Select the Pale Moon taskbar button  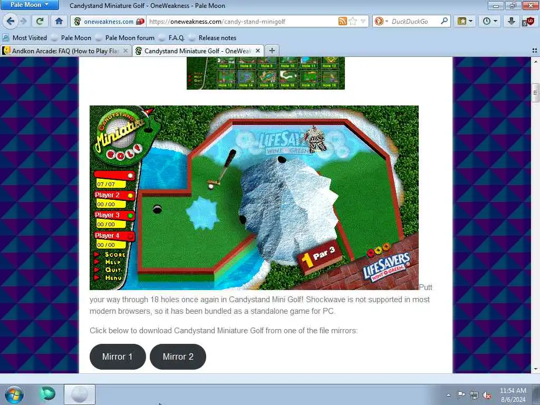(80, 394)
